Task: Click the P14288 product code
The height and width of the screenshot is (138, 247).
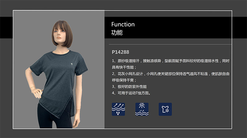Action: tap(120, 52)
